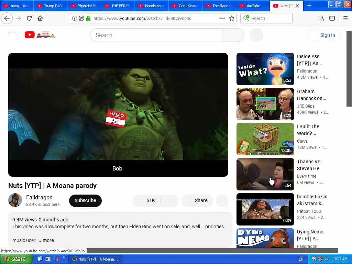Image resolution: width=352 pixels, height=264 pixels.
Task: Click the 'Inside Ass [YTP]' video title
Action: coord(309,60)
